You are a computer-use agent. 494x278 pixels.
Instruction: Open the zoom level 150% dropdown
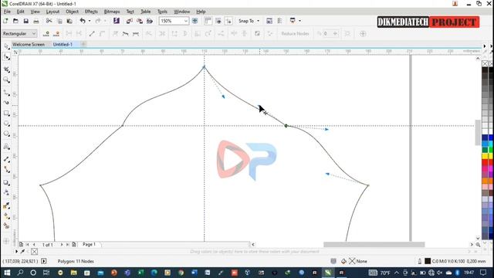click(185, 21)
